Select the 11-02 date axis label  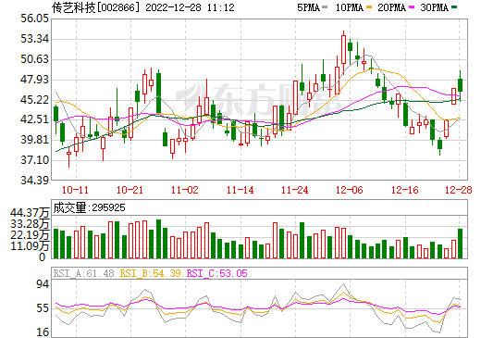185,190
